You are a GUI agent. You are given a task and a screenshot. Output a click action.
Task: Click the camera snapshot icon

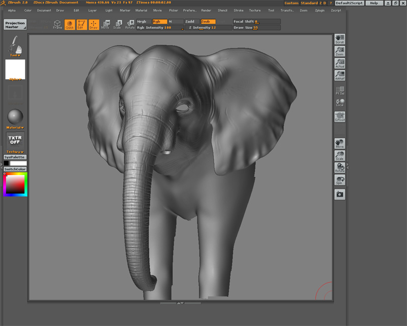[340, 195]
